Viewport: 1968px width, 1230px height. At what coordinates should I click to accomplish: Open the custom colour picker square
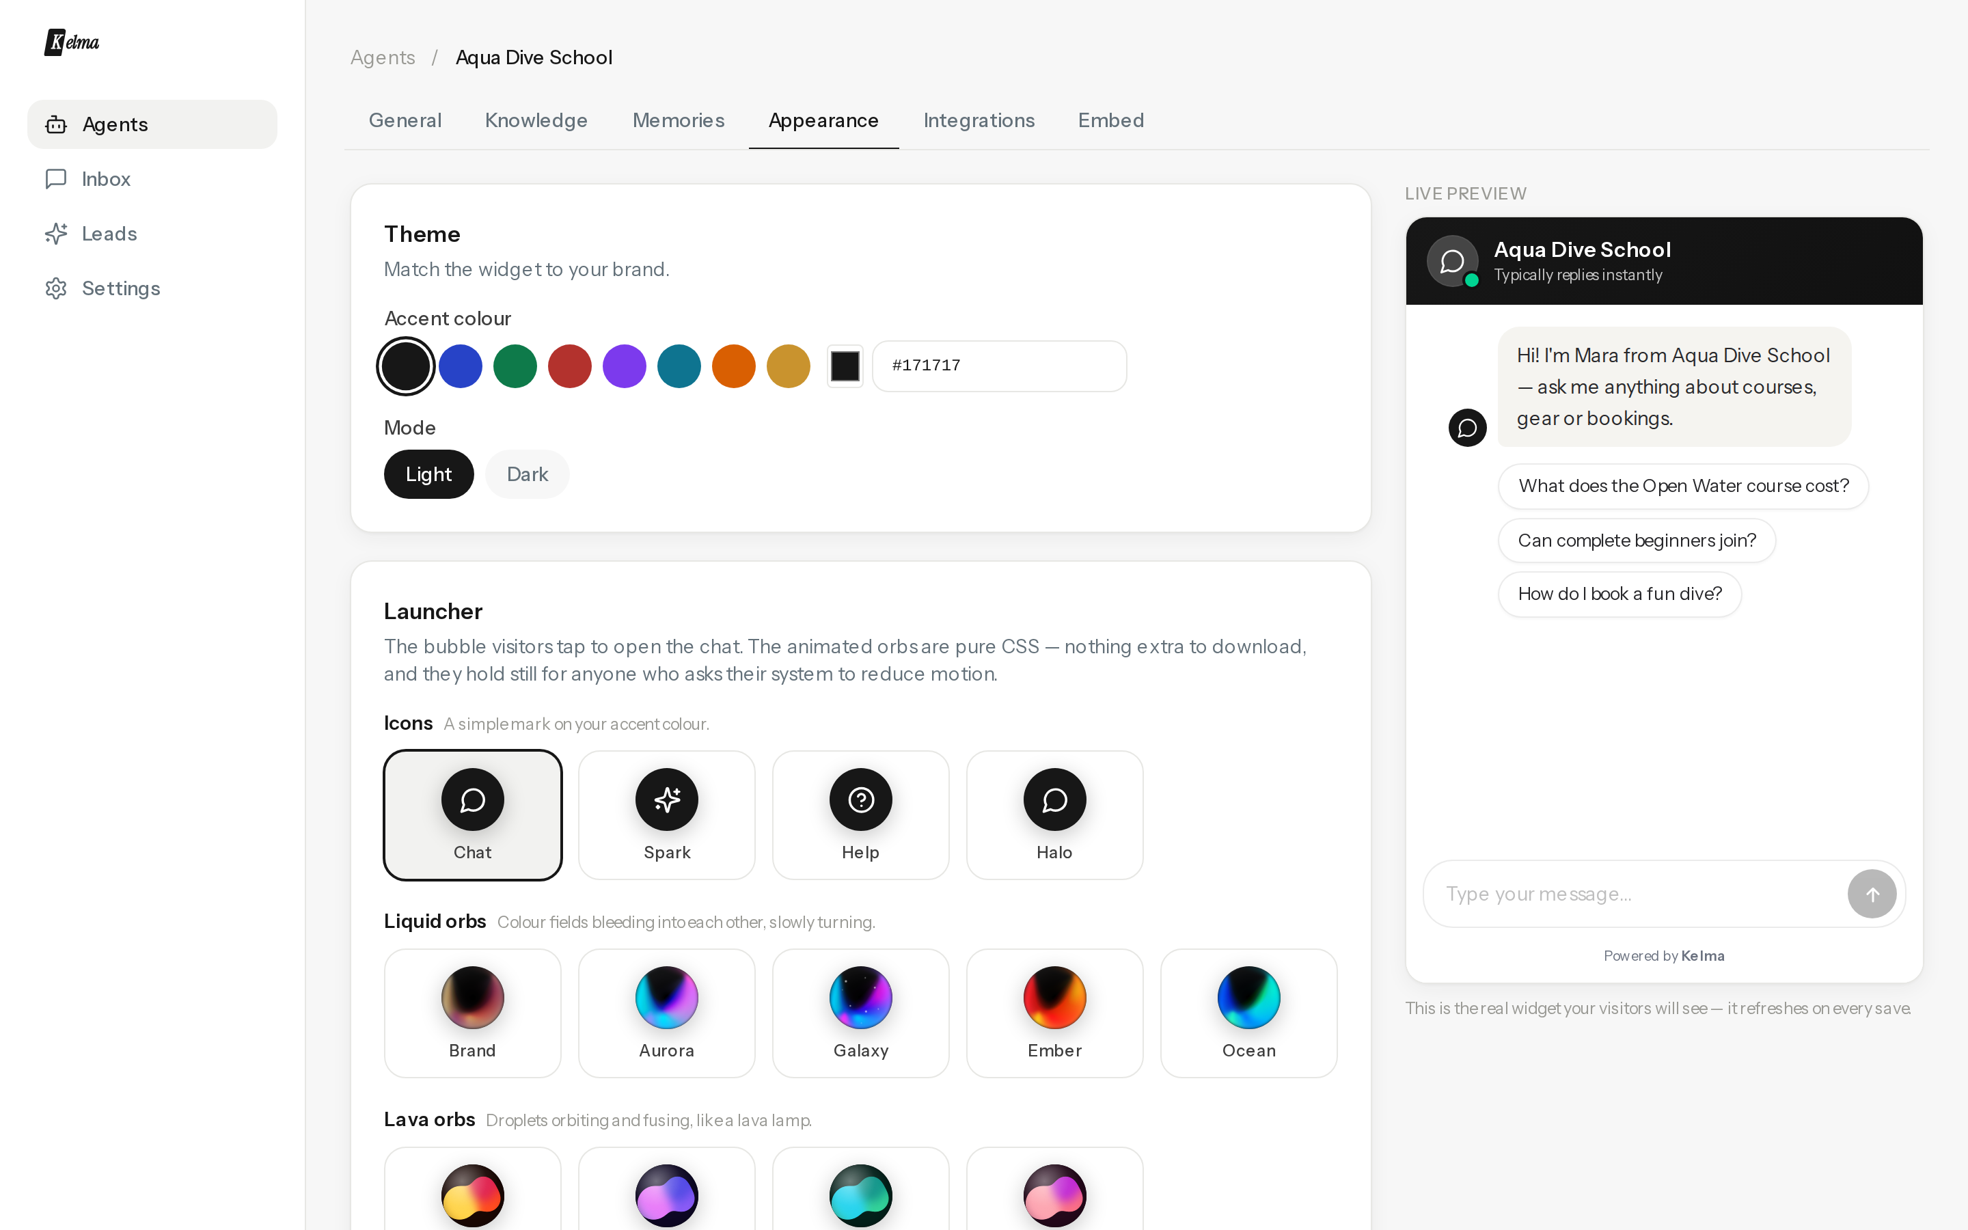[x=845, y=366]
